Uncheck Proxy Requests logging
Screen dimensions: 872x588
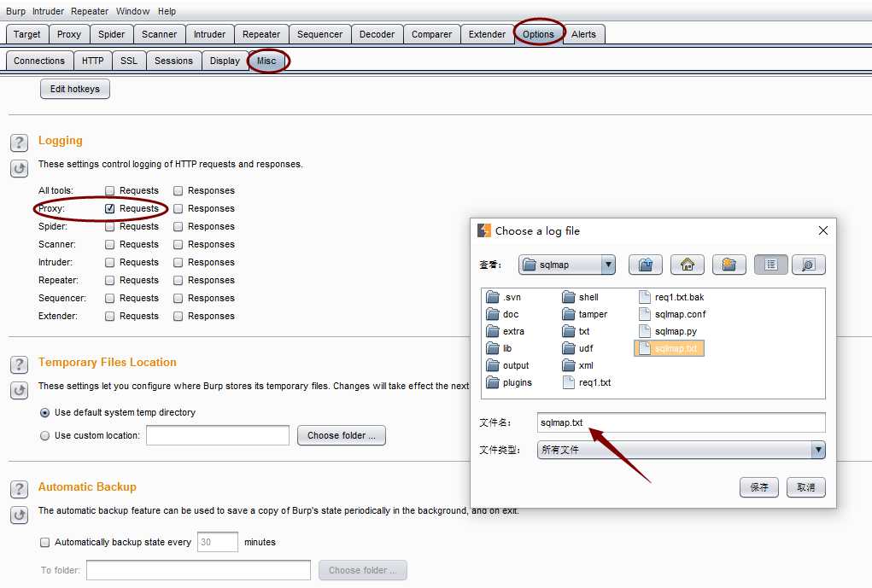(109, 208)
